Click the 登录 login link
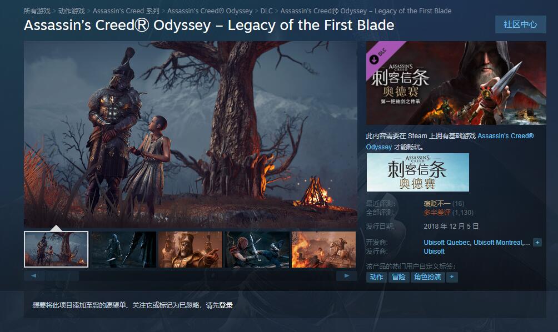Screen dimensions: 558x332 [x=226, y=305]
